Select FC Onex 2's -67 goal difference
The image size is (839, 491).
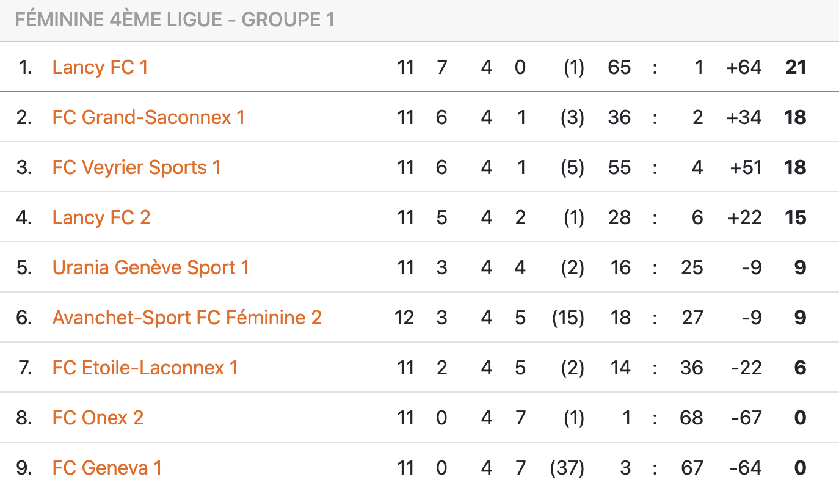point(746,418)
